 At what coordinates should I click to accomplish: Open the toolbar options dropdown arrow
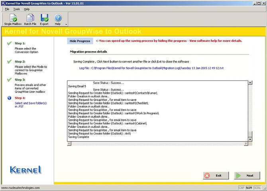(66, 25)
